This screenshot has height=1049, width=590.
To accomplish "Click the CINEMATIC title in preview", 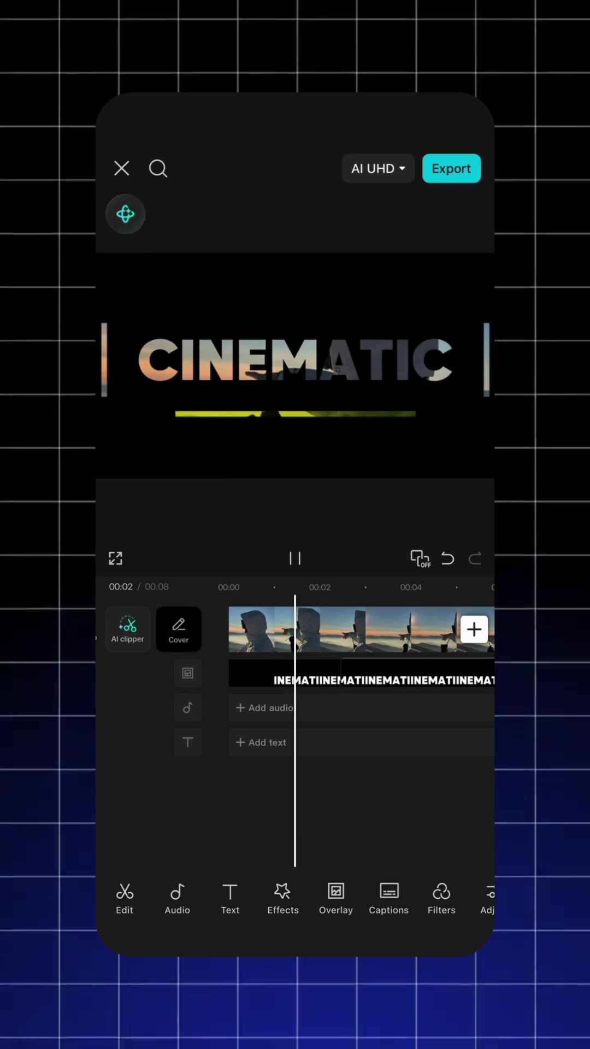I will pos(295,359).
